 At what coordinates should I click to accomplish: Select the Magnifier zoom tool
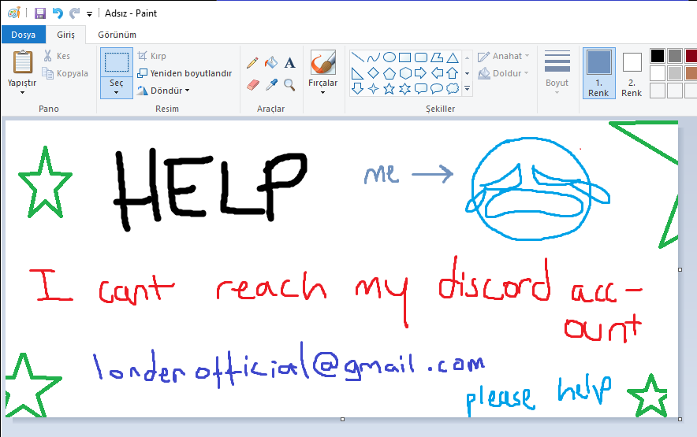290,84
